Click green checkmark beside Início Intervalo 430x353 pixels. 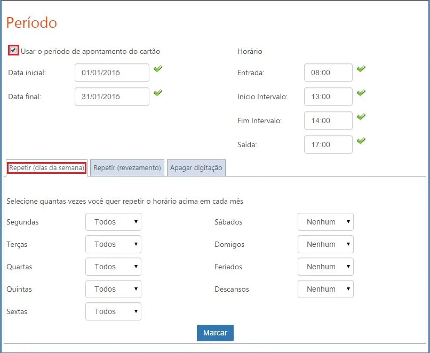click(361, 93)
